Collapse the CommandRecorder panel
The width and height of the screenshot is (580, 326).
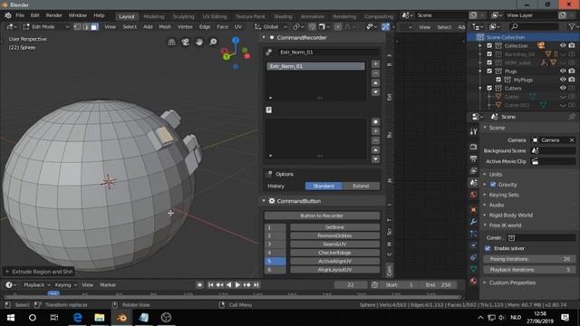point(264,37)
